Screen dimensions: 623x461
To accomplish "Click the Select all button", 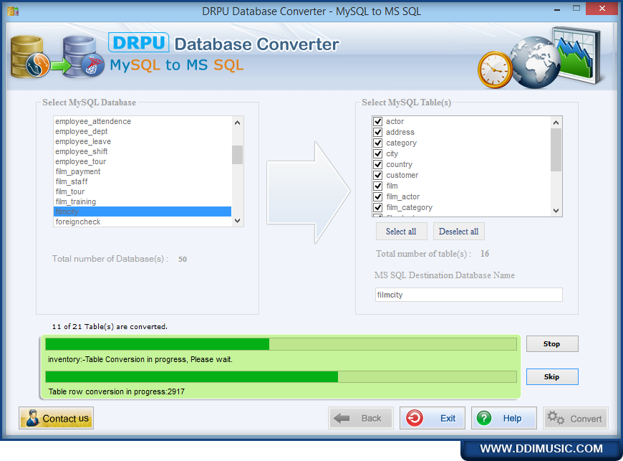I will tap(401, 232).
